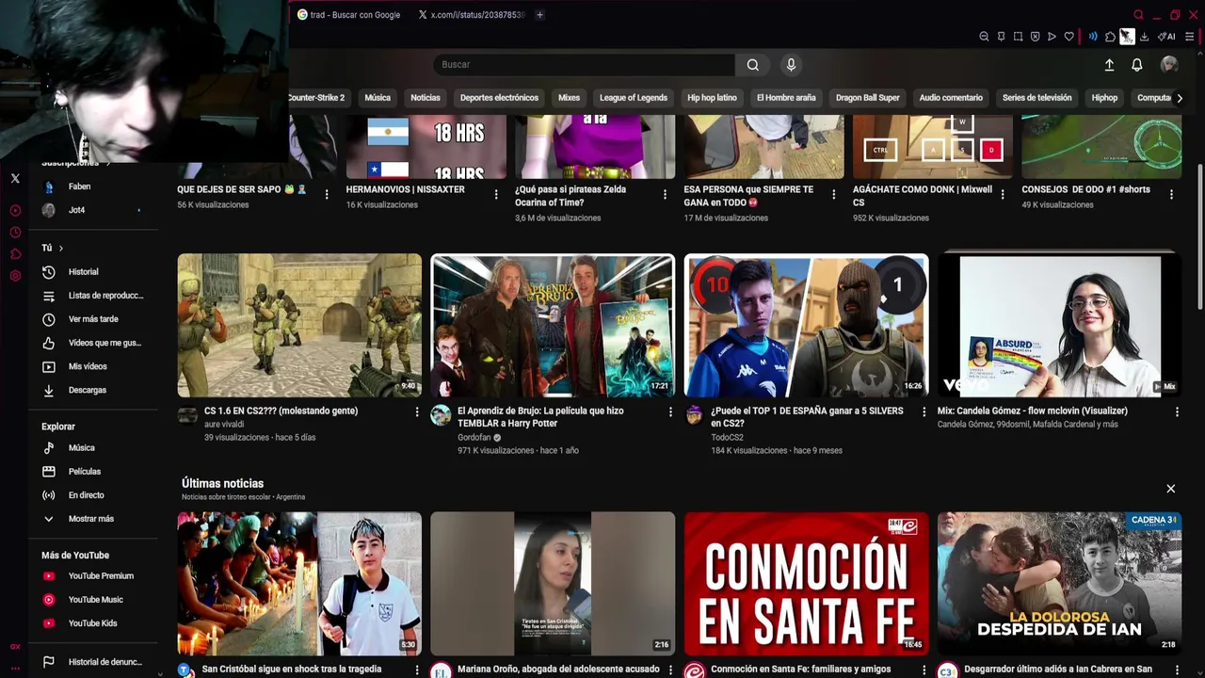Open YouTube Kids link
The width and height of the screenshot is (1205, 678).
tap(94, 623)
